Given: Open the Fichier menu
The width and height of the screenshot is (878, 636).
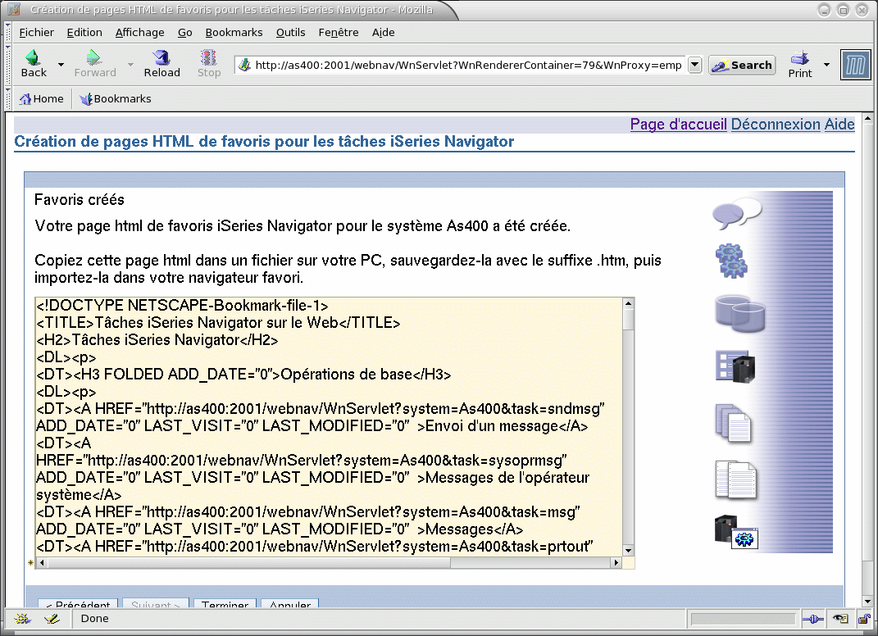Looking at the screenshot, I should pos(36,33).
